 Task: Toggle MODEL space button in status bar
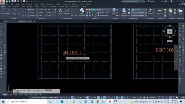point(57,98)
